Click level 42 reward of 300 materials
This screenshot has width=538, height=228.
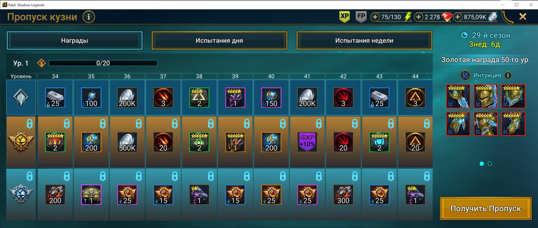click(x=344, y=195)
